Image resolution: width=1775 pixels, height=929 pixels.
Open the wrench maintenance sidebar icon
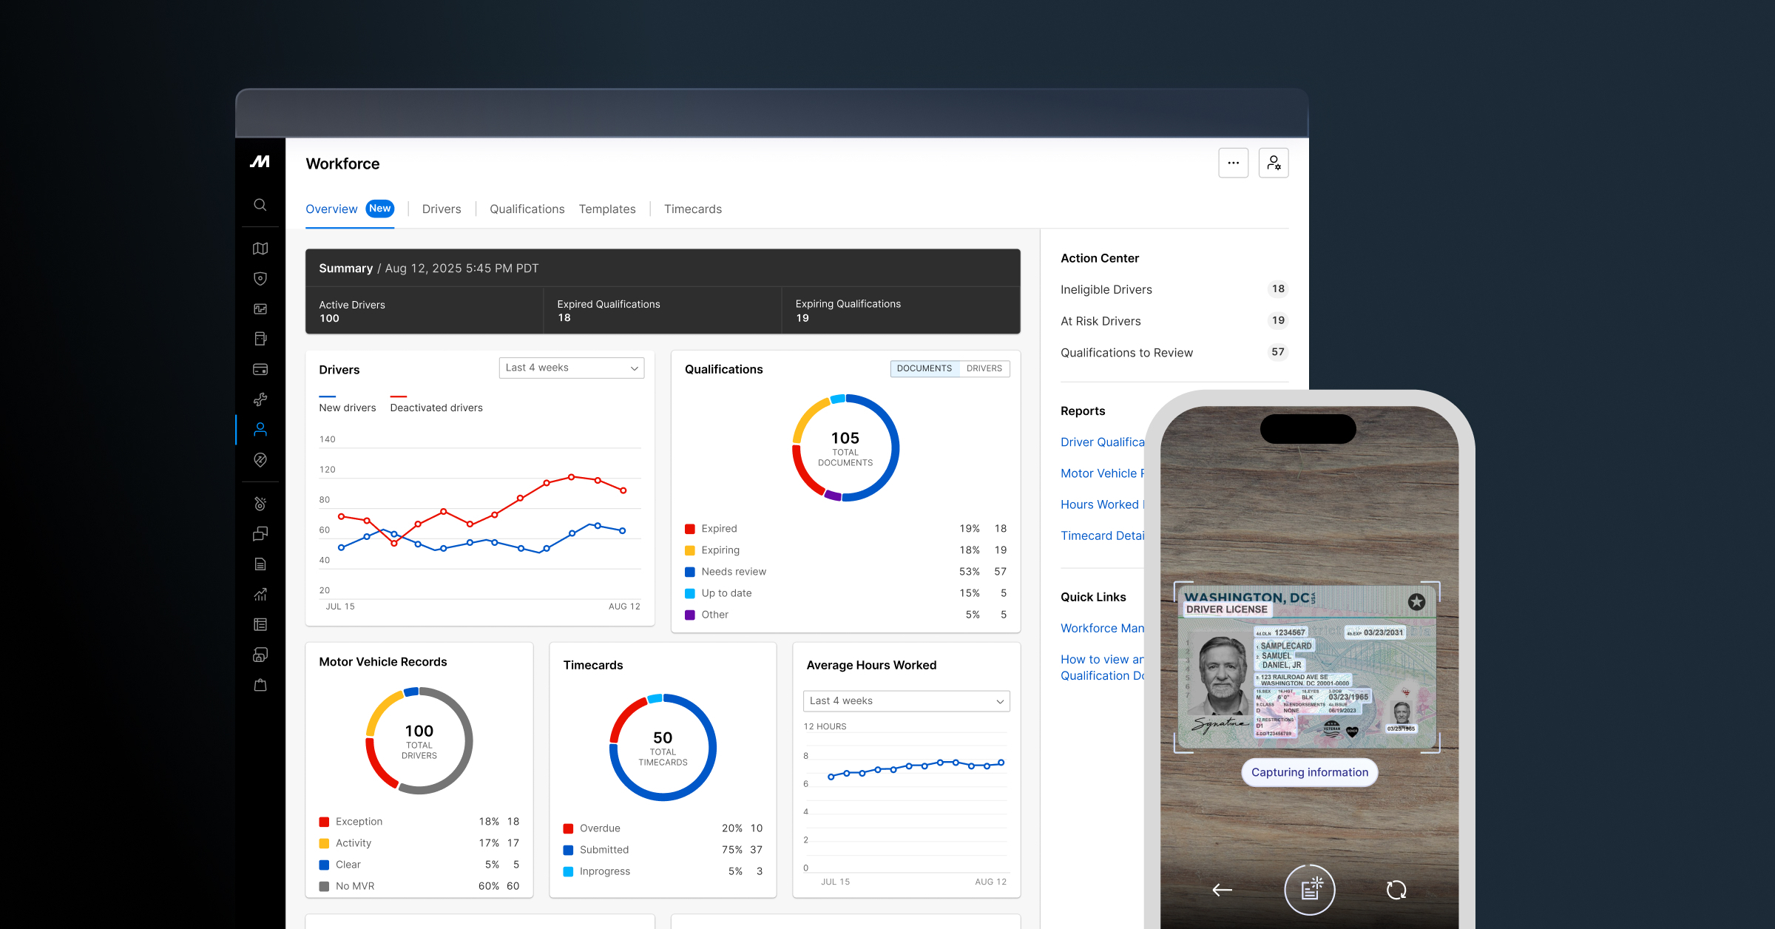click(260, 399)
